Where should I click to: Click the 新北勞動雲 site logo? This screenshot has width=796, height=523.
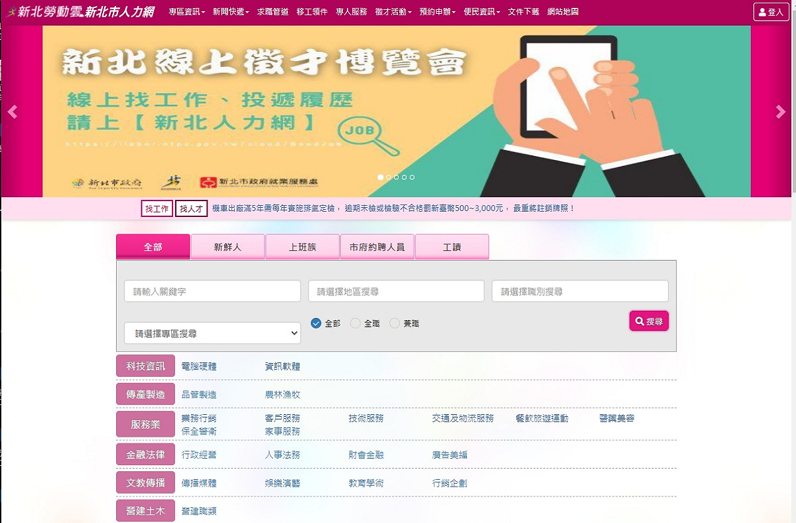(80, 12)
